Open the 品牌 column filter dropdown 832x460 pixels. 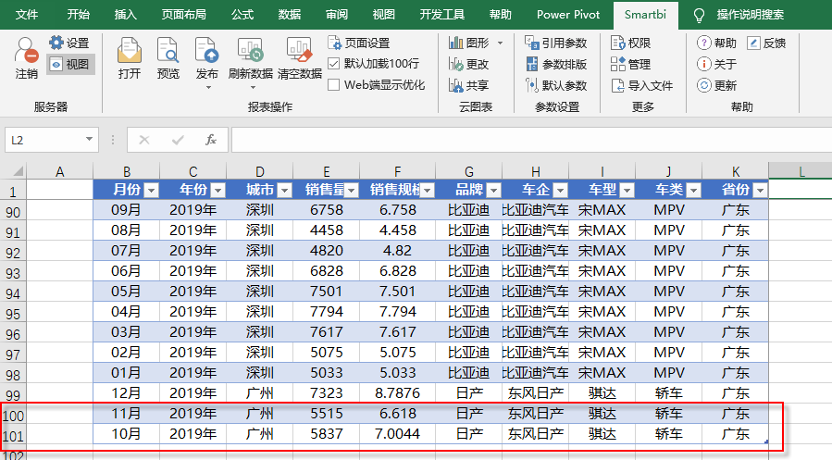[x=494, y=190]
